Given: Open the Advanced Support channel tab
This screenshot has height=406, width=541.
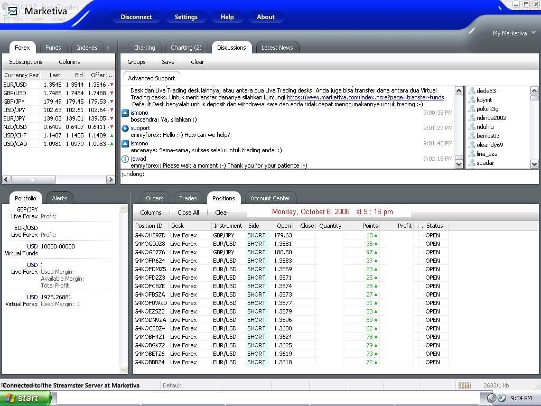Looking at the screenshot, I should point(152,78).
